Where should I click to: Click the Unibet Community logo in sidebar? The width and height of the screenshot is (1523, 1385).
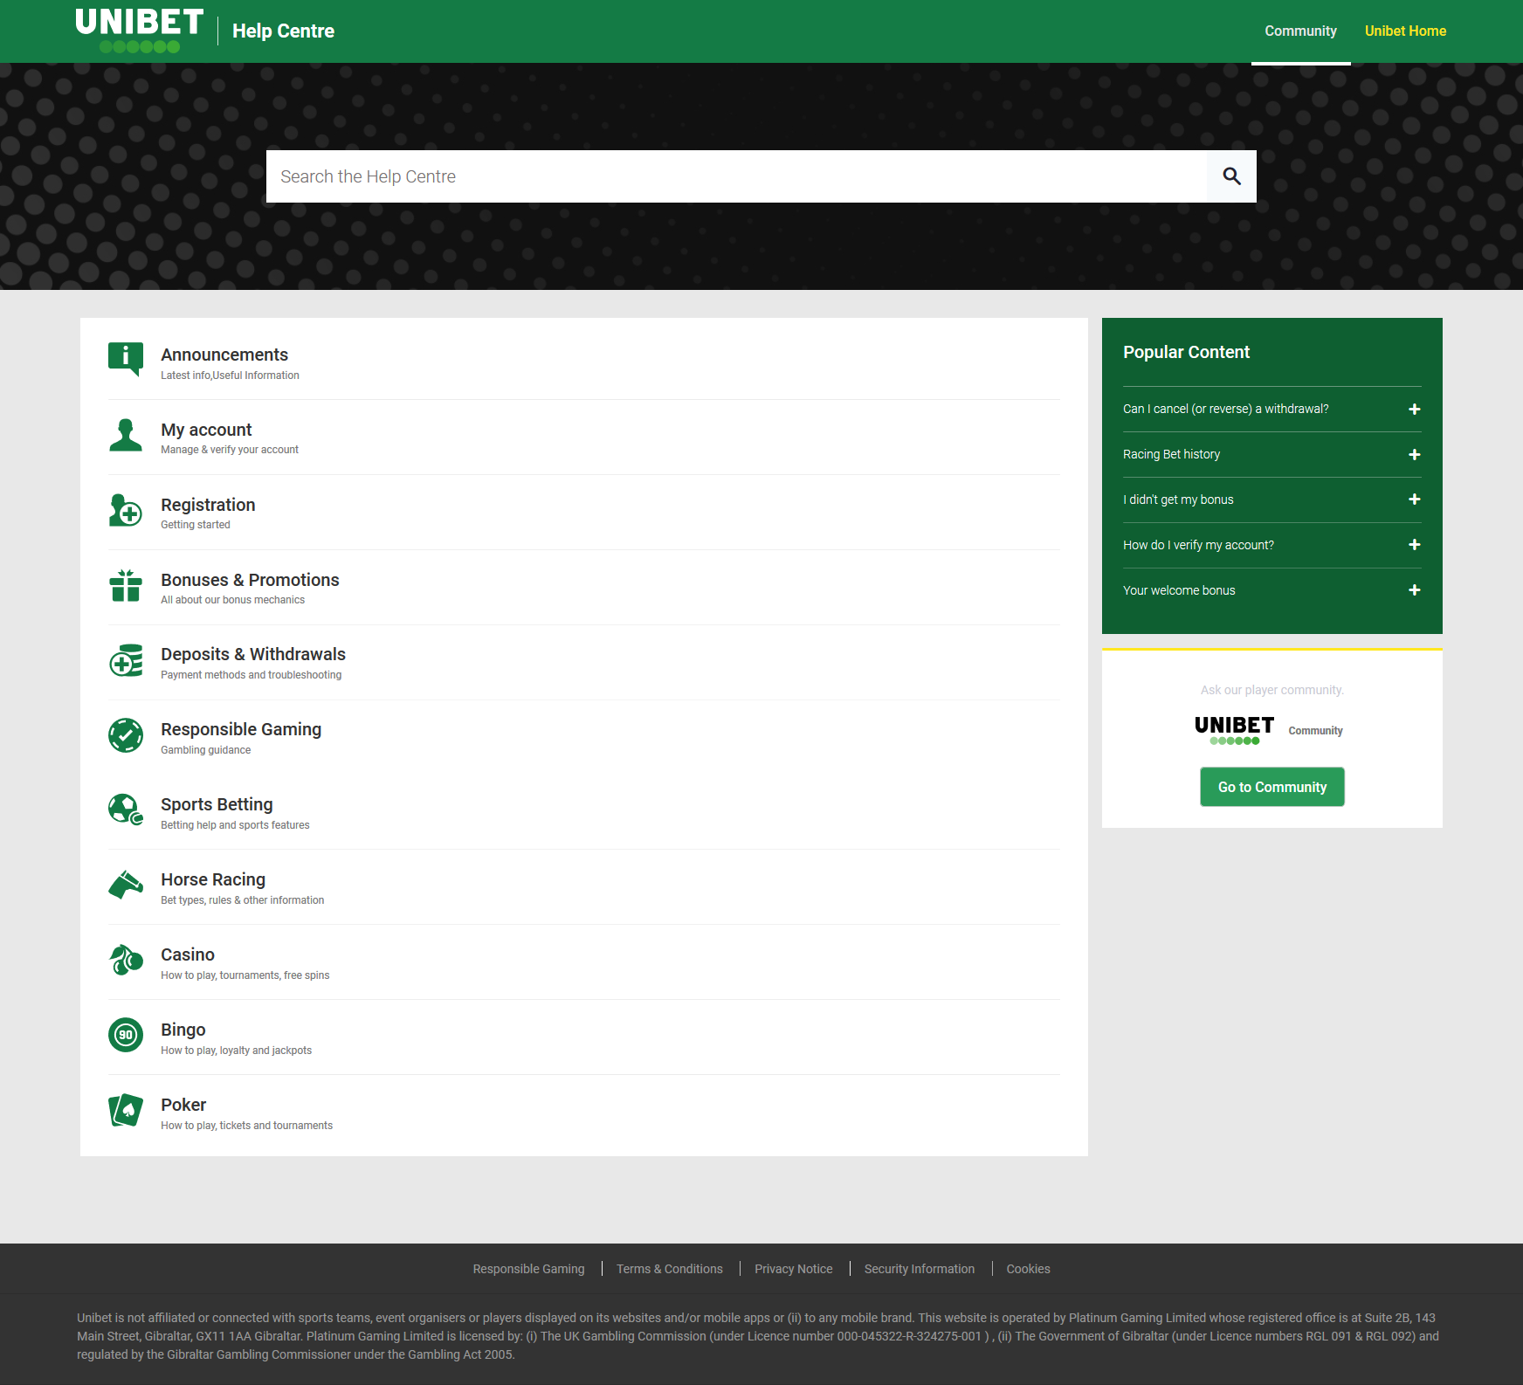(x=1234, y=730)
